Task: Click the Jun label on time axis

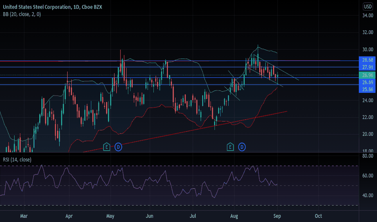Action: pos(150,216)
